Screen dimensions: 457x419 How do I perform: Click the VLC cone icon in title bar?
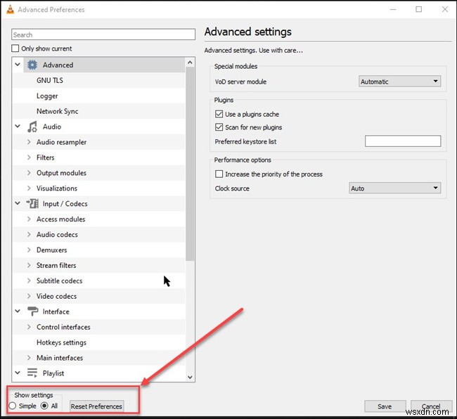[11, 9]
